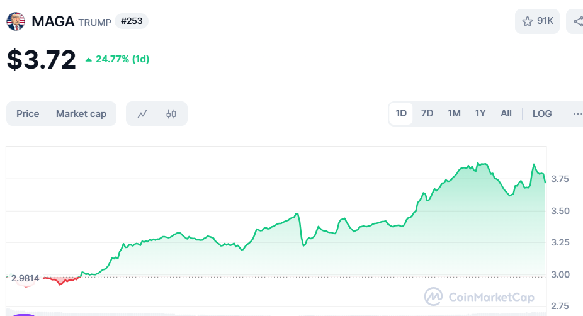The width and height of the screenshot is (583, 316).
Task: Enable LOG scale on the chart
Action: point(541,114)
